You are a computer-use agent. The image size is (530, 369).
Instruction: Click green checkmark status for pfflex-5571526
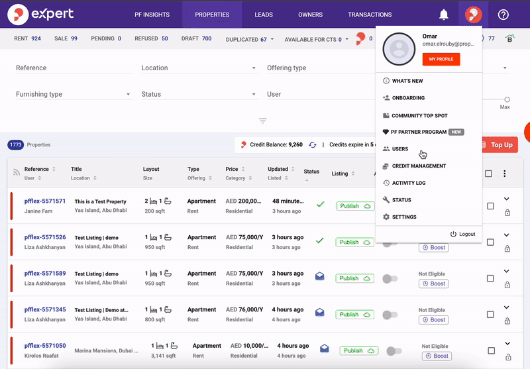[320, 240]
